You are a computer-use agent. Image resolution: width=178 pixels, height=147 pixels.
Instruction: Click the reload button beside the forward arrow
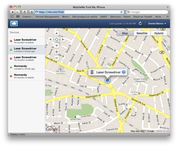(x=25, y=12)
